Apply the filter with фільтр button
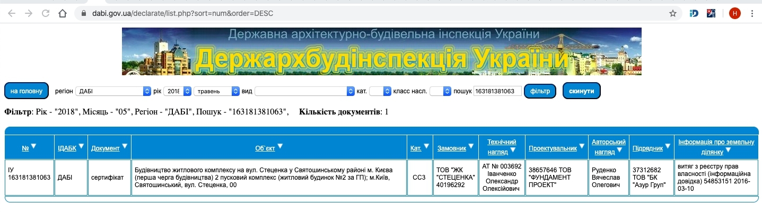Viewport: 762px width, 212px height. (x=540, y=91)
